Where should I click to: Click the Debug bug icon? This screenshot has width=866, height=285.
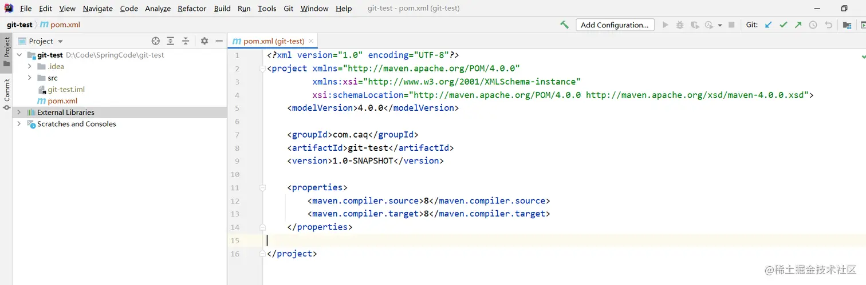point(680,25)
